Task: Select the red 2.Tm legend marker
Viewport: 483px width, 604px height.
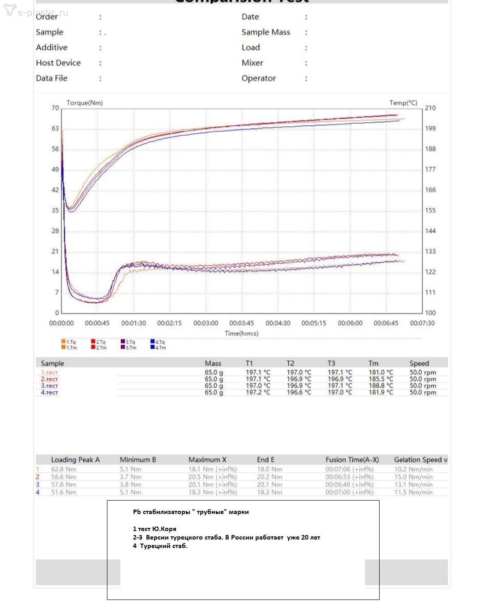Action: click(x=93, y=347)
